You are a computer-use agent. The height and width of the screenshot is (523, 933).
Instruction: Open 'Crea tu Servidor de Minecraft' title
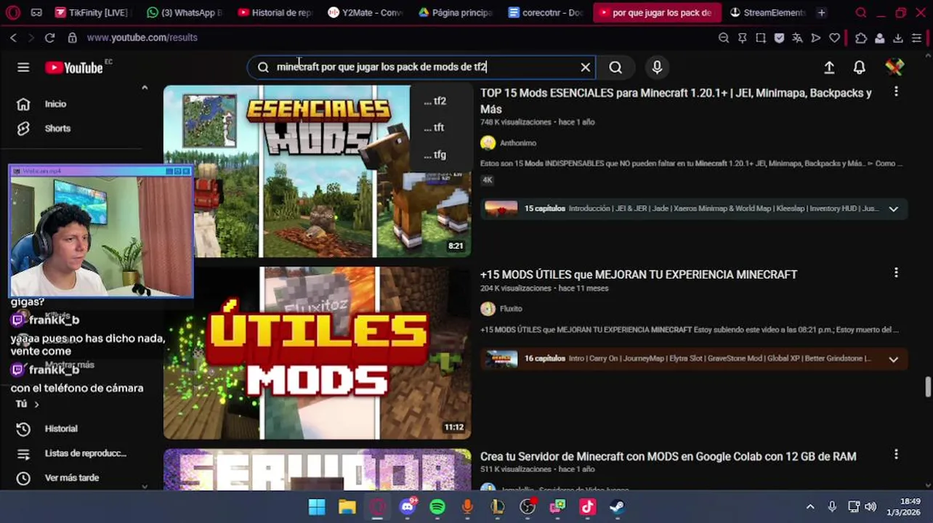[669, 456]
